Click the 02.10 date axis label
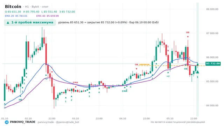Screen dimensions: 224x126 click(x=28, y=119)
